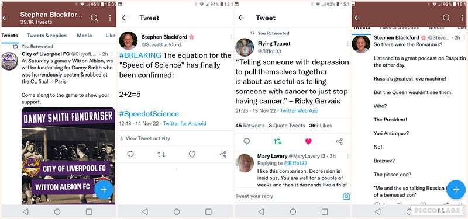This screenshot has height=219, width=468.
Task: Attach photo using camera icon in reply bar
Action: coord(346,196)
